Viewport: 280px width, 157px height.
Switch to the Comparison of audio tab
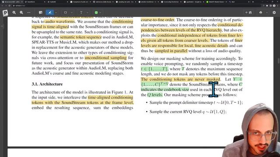pos(80,2)
